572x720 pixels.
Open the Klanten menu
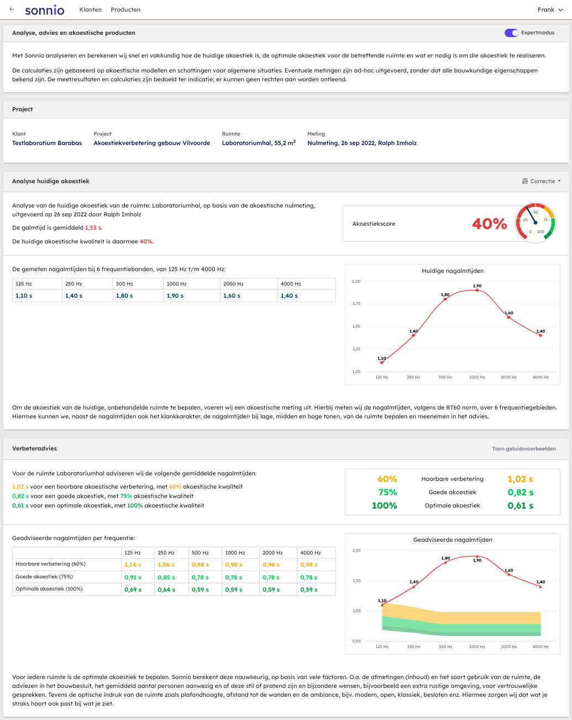[91, 9]
